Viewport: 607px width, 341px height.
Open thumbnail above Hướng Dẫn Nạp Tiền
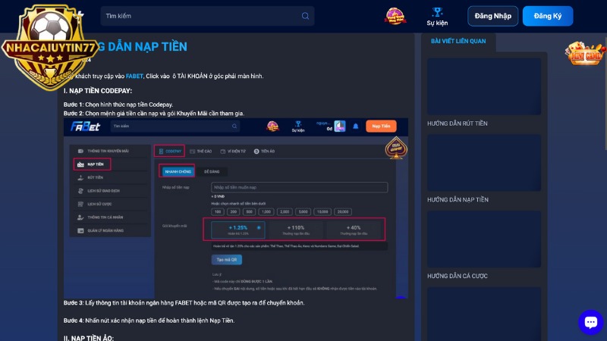(x=484, y=163)
